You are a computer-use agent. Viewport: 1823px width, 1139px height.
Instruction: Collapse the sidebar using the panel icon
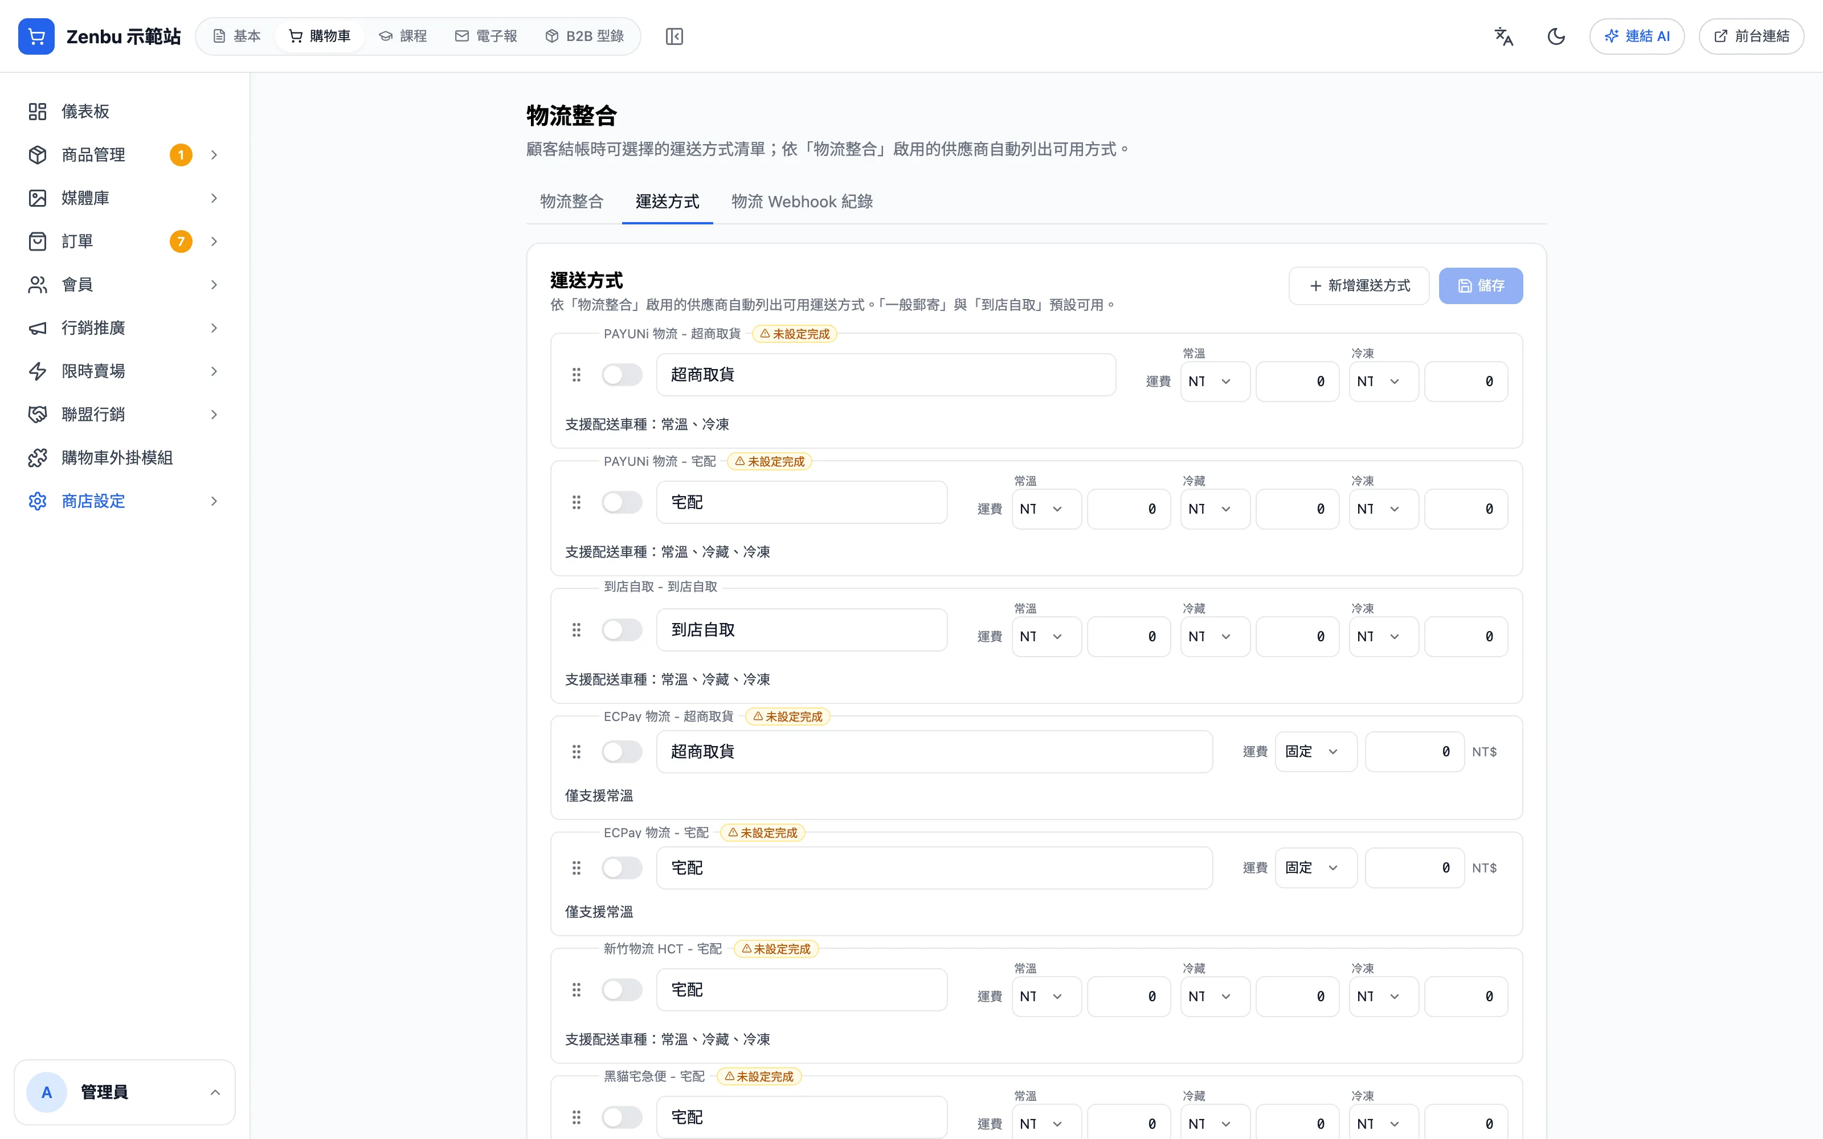coord(674,36)
